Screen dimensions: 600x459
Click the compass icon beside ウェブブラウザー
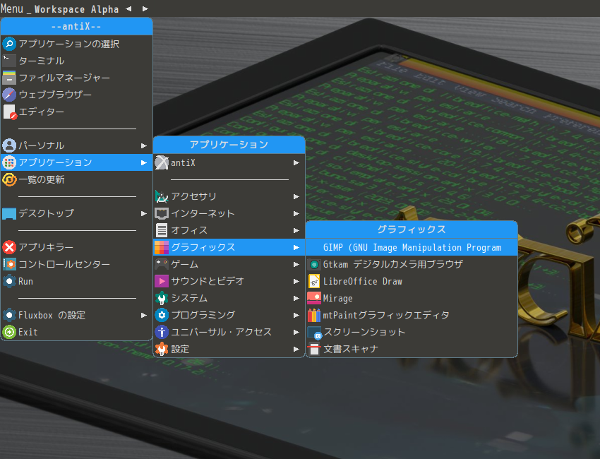[x=9, y=95]
